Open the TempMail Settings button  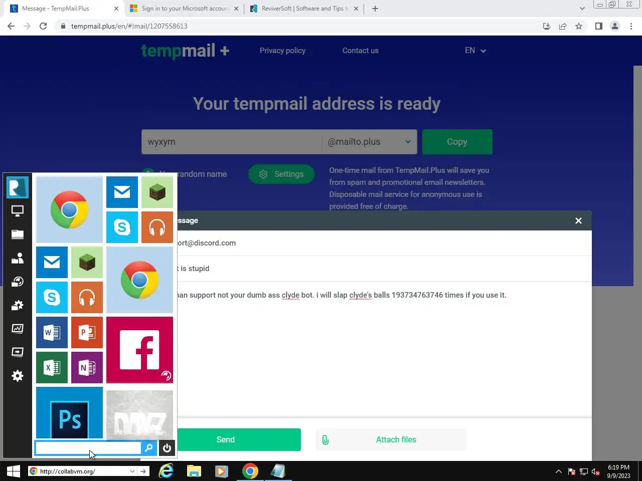(x=281, y=174)
